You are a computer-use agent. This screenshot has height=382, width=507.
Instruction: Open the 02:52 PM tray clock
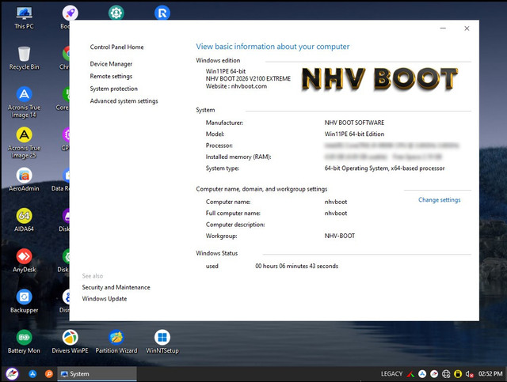tap(490, 373)
